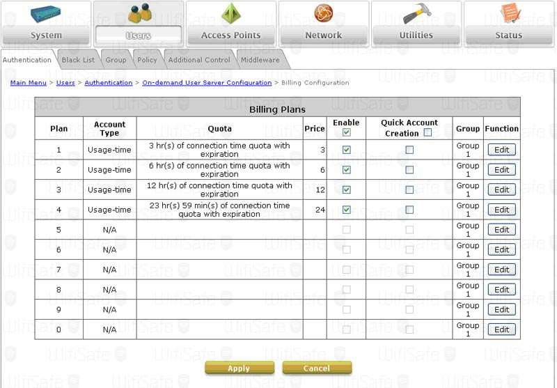Click 'Usage-time' in plan 1 row
The width and height of the screenshot is (557, 388).
click(x=109, y=150)
